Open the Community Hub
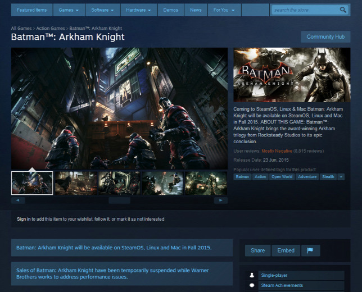The image size is (362, 292). tap(325, 36)
